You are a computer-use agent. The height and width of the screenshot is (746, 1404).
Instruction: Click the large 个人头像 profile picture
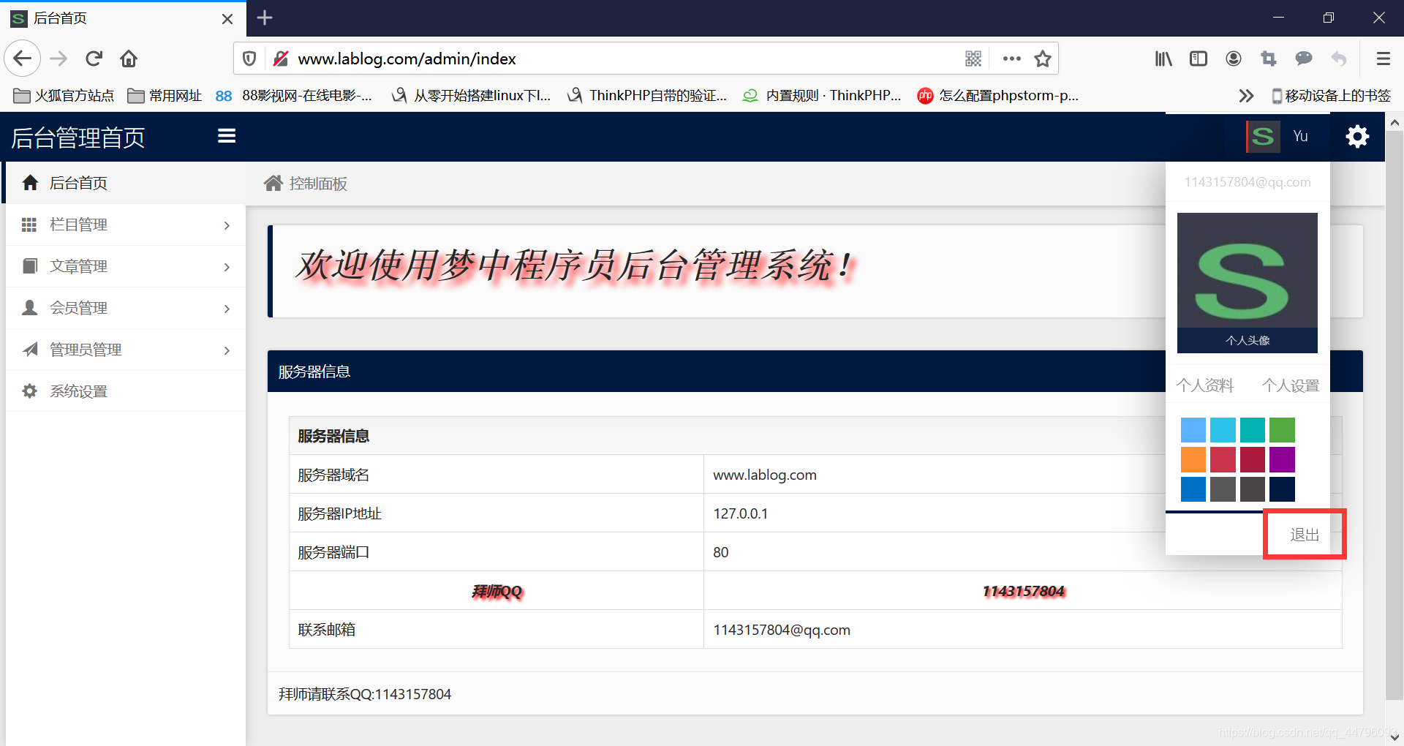coord(1248,283)
